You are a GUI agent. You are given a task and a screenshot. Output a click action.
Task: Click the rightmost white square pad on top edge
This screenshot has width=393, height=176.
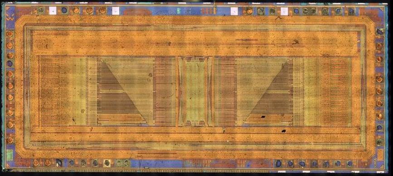click(x=284, y=11)
